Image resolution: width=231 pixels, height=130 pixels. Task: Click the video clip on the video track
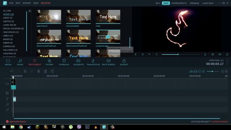pos(13,84)
